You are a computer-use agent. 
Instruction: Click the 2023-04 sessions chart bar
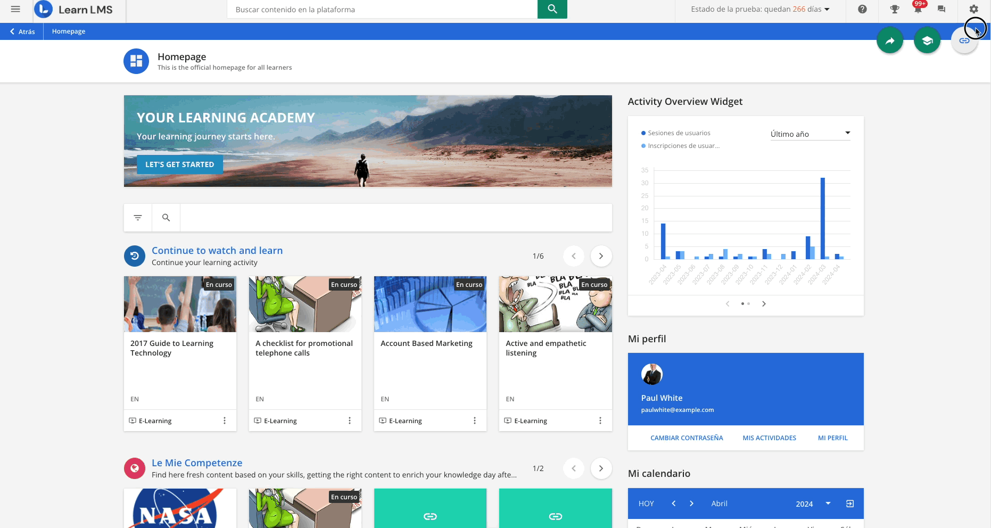[663, 241]
